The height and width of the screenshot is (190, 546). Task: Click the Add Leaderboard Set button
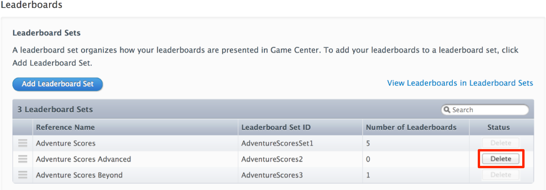point(58,84)
